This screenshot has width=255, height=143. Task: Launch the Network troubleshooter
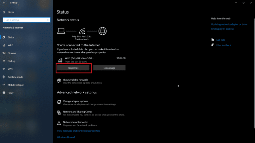75,122
